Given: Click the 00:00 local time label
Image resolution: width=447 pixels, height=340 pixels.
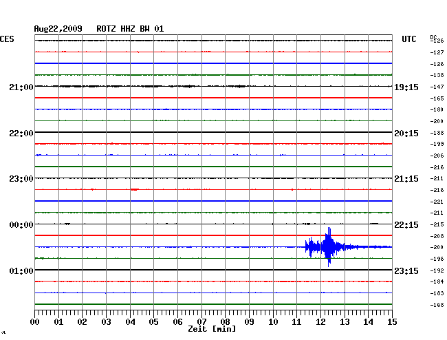Looking at the screenshot, I should click(x=21, y=225).
